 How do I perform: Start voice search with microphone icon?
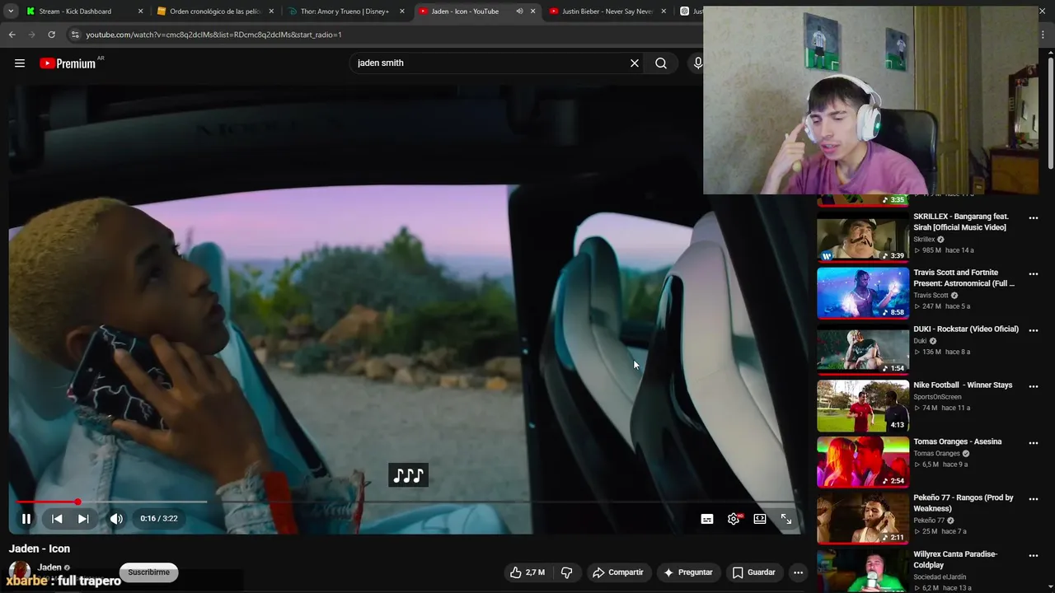697,63
